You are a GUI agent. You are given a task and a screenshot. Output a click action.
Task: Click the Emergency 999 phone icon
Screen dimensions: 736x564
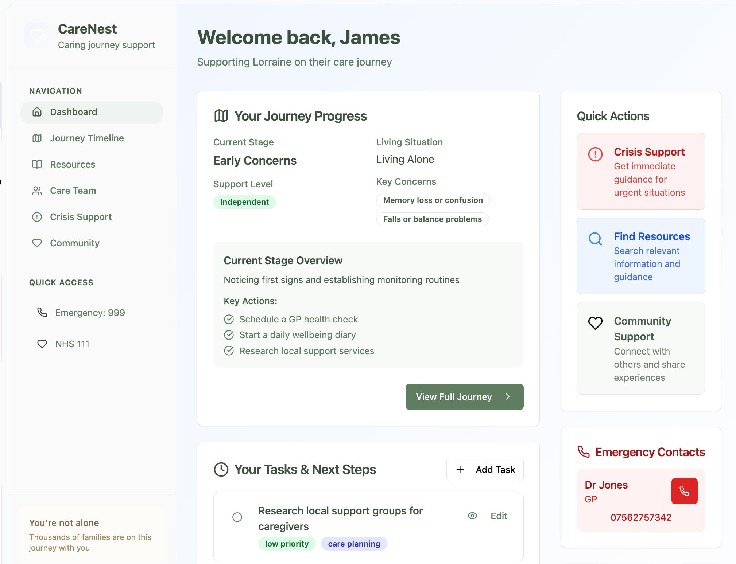(x=42, y=312)
